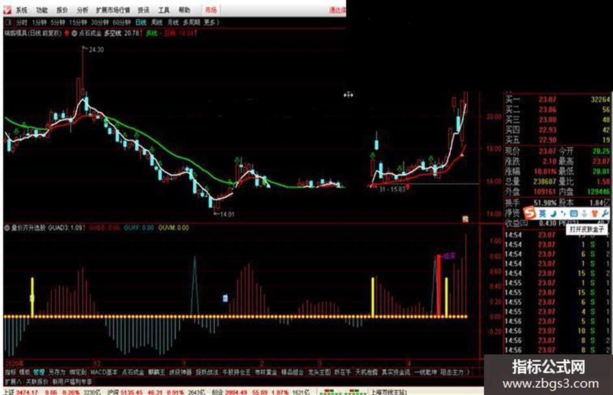Click the red up arrow beside the stock title

tap(67, 33)
